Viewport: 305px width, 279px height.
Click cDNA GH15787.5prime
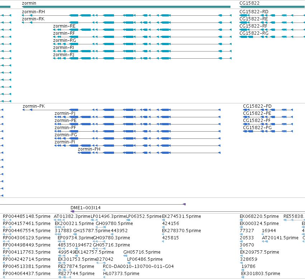click(92, 231)
